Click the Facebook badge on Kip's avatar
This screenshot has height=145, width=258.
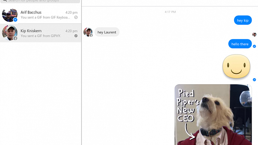(x=15, y=38)
